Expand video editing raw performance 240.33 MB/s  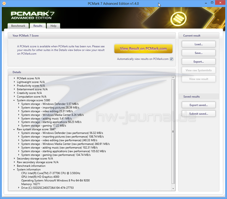tap(19, 140)
